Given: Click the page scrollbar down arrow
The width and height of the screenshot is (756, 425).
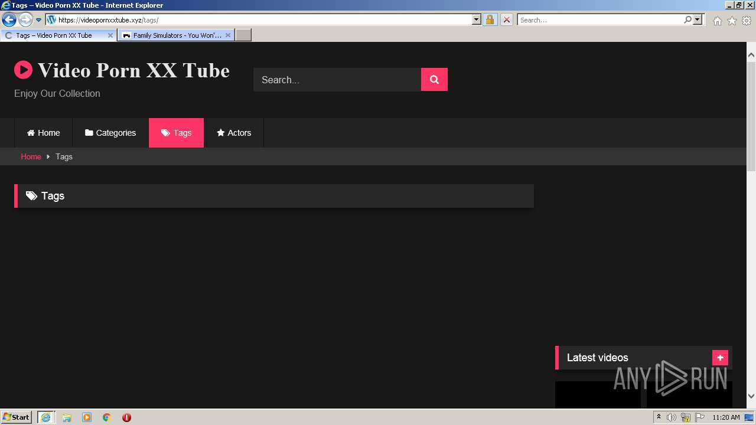Looking at the screenshot, I should click(x=751, y=396).
